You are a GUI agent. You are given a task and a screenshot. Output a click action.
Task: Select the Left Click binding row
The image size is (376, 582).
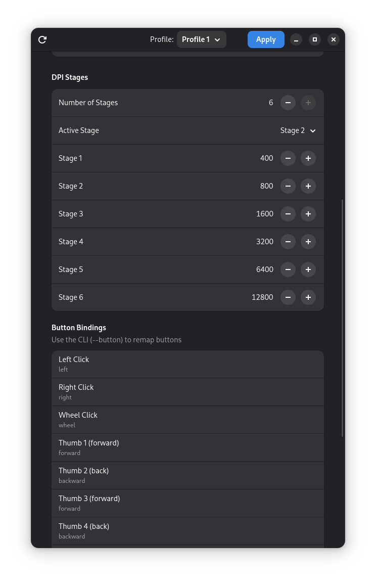point(187,365)
